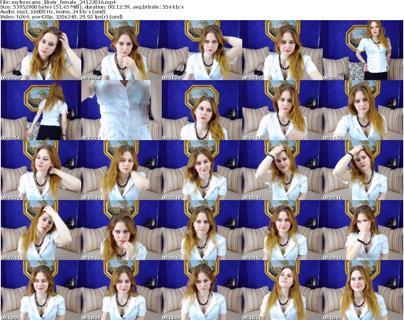Pick the 00:09:41 frame thumbnail

pos(363,230)
